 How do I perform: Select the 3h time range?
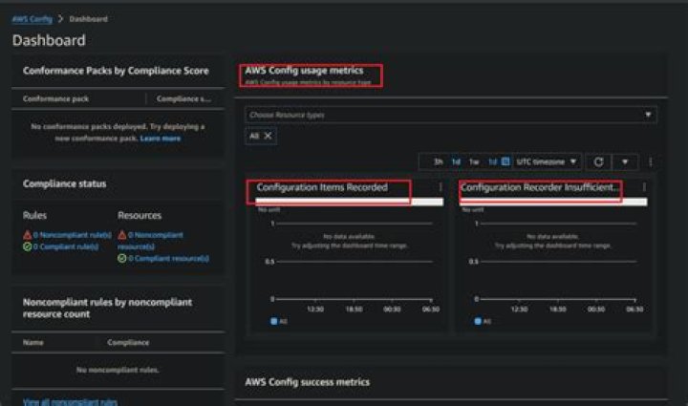438,161
